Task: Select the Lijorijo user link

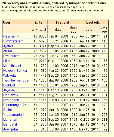Action: [8, 61]
